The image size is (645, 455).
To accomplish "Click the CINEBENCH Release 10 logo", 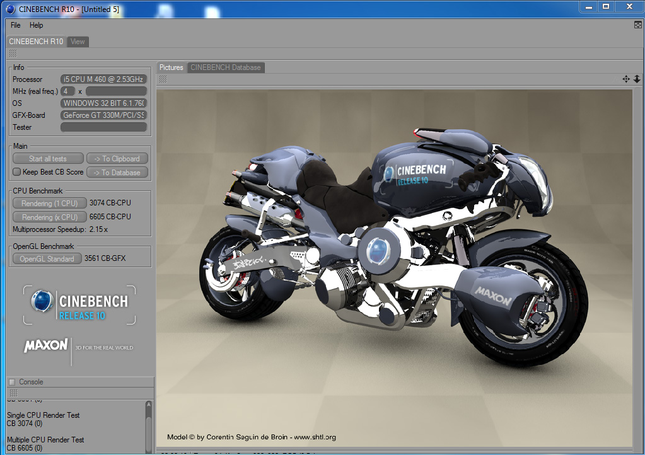I will coord(79,305).
